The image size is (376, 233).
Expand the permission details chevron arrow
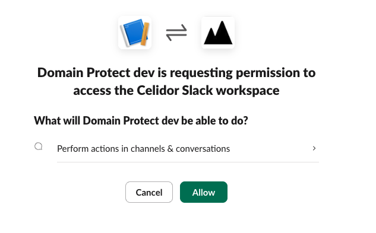314,148
